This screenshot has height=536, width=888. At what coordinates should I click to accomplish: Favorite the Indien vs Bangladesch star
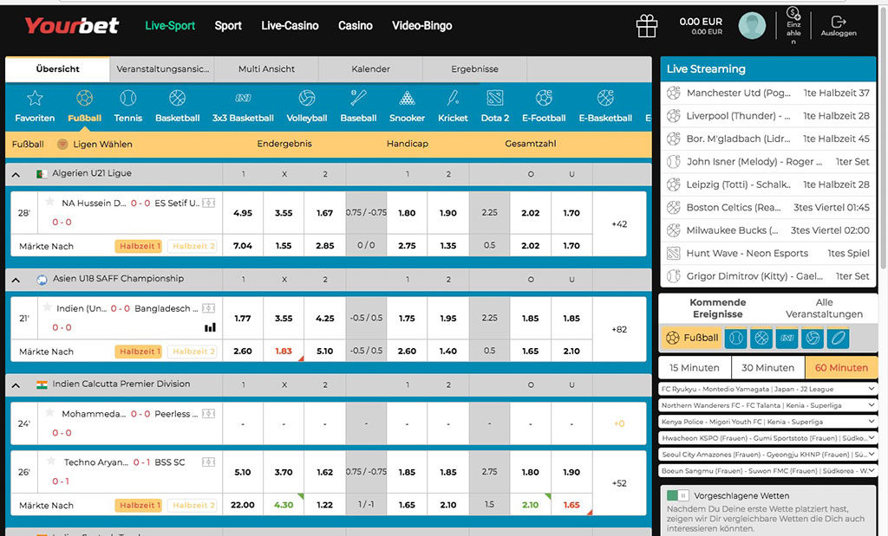click(x=48, y=307)
